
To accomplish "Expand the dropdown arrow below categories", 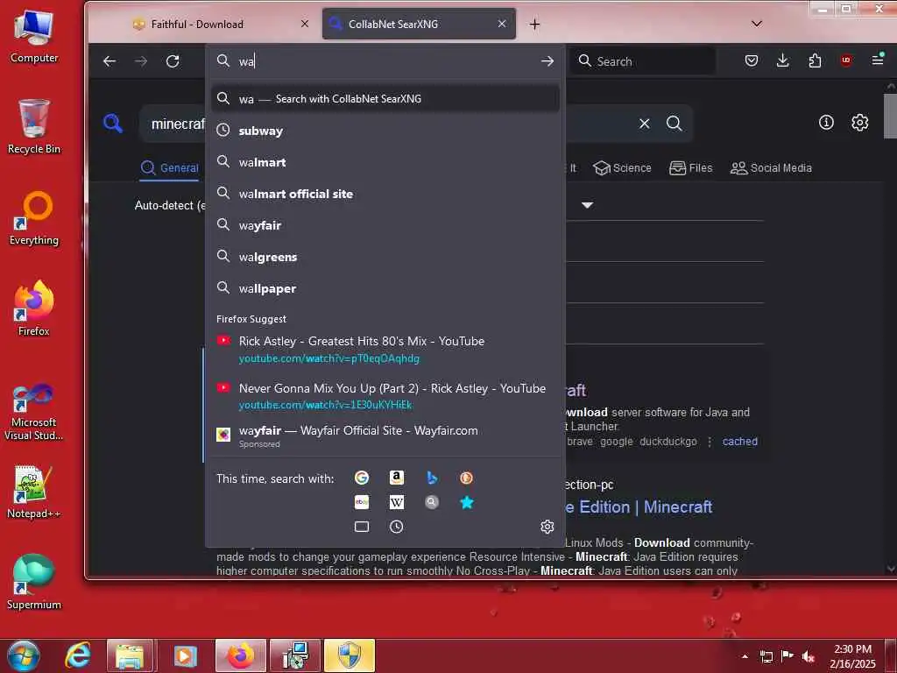I will coord(587,205).
